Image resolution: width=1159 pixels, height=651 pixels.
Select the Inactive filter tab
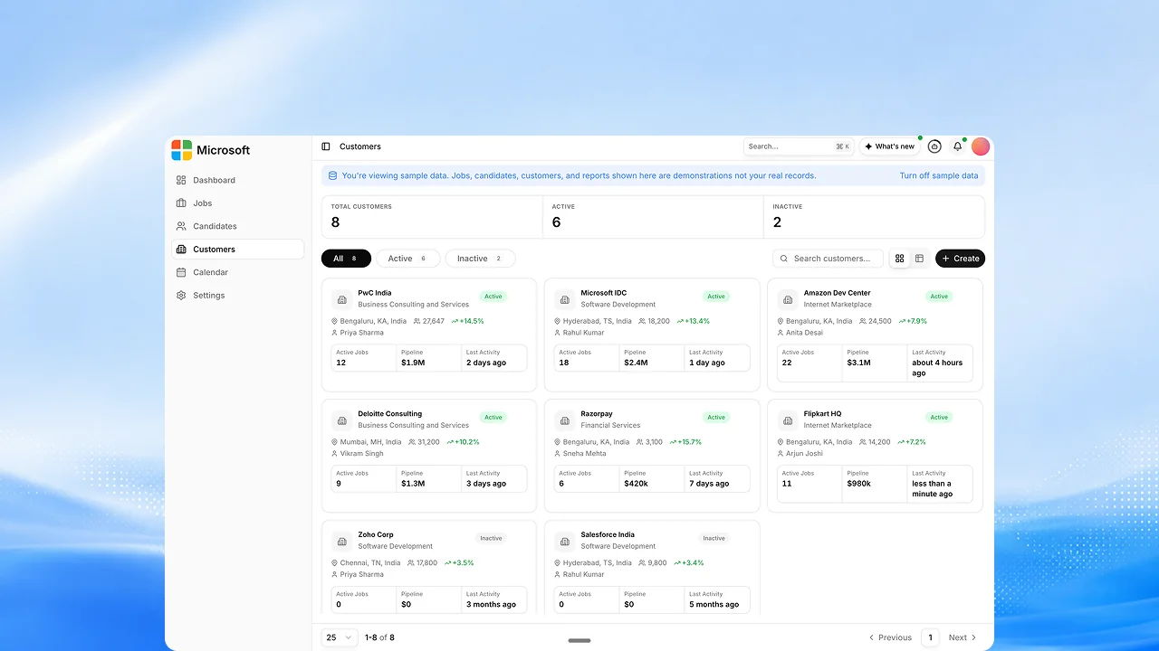pyautogui.click(x=480, y=259)
